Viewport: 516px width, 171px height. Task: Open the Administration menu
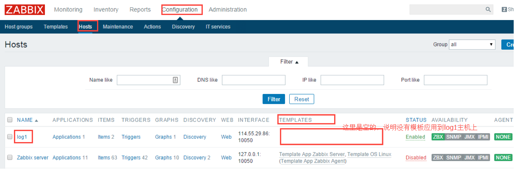tap(227, 10)
